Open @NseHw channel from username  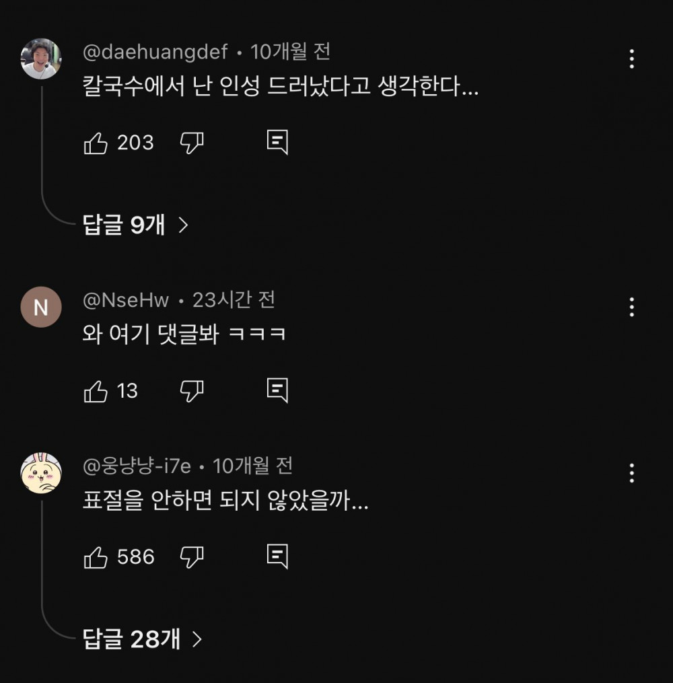(126, 299)
